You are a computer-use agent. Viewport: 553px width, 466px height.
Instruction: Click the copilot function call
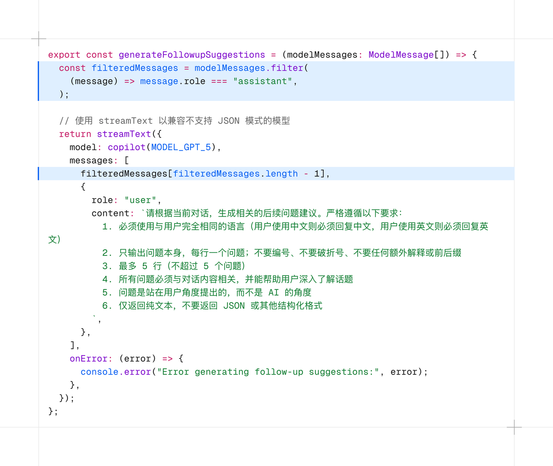127,148
